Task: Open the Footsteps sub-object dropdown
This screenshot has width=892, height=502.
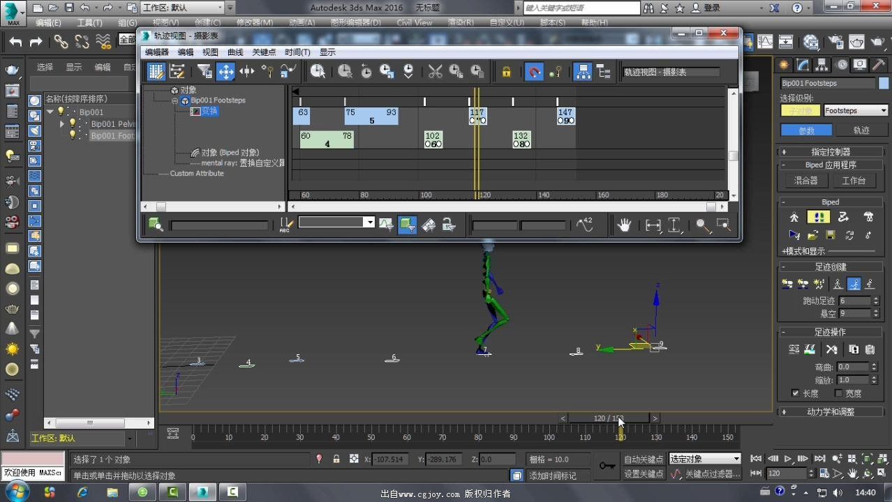Action: pos(856,110)
